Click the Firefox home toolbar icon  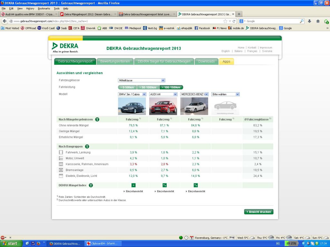point(318,21)
